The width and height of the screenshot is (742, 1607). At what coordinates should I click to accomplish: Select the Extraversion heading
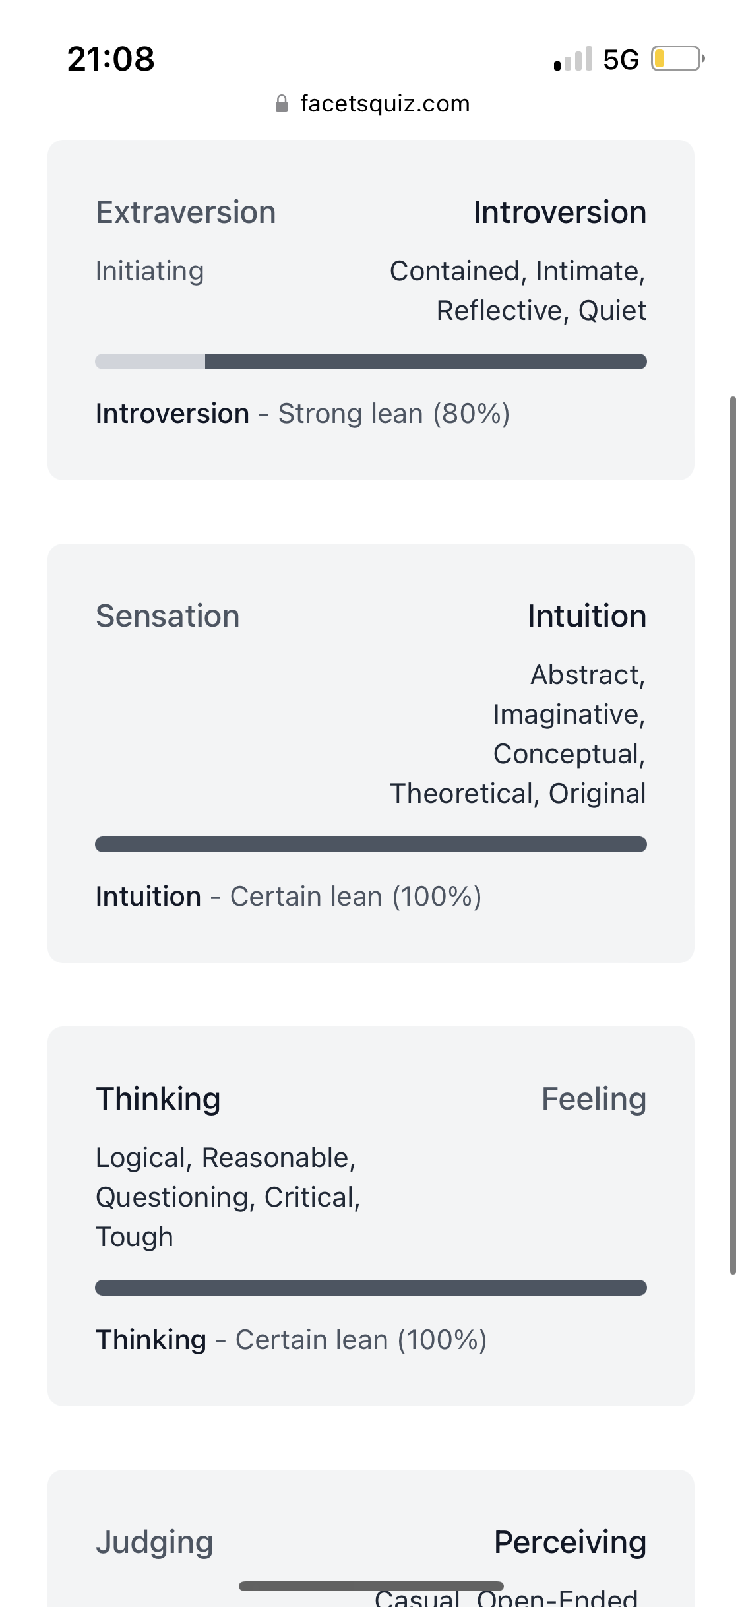click(186, 212)
